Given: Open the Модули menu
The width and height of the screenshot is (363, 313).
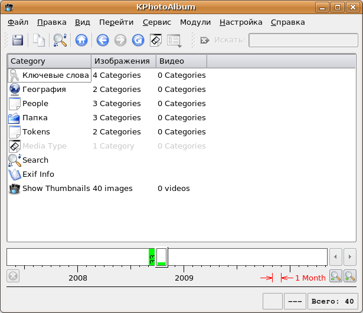Looking at the screenshot, I should 195,22.
